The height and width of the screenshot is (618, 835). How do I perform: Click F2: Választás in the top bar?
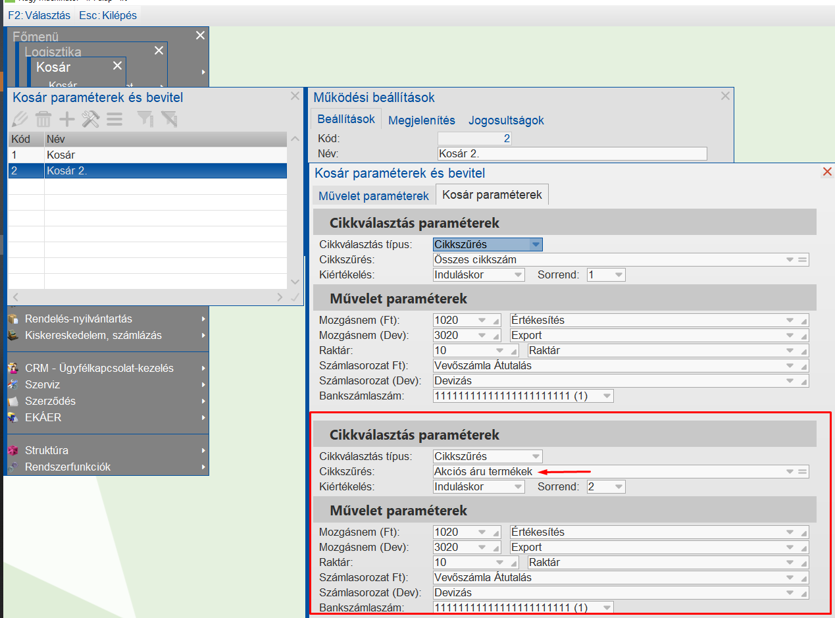(x=39, y=15)
